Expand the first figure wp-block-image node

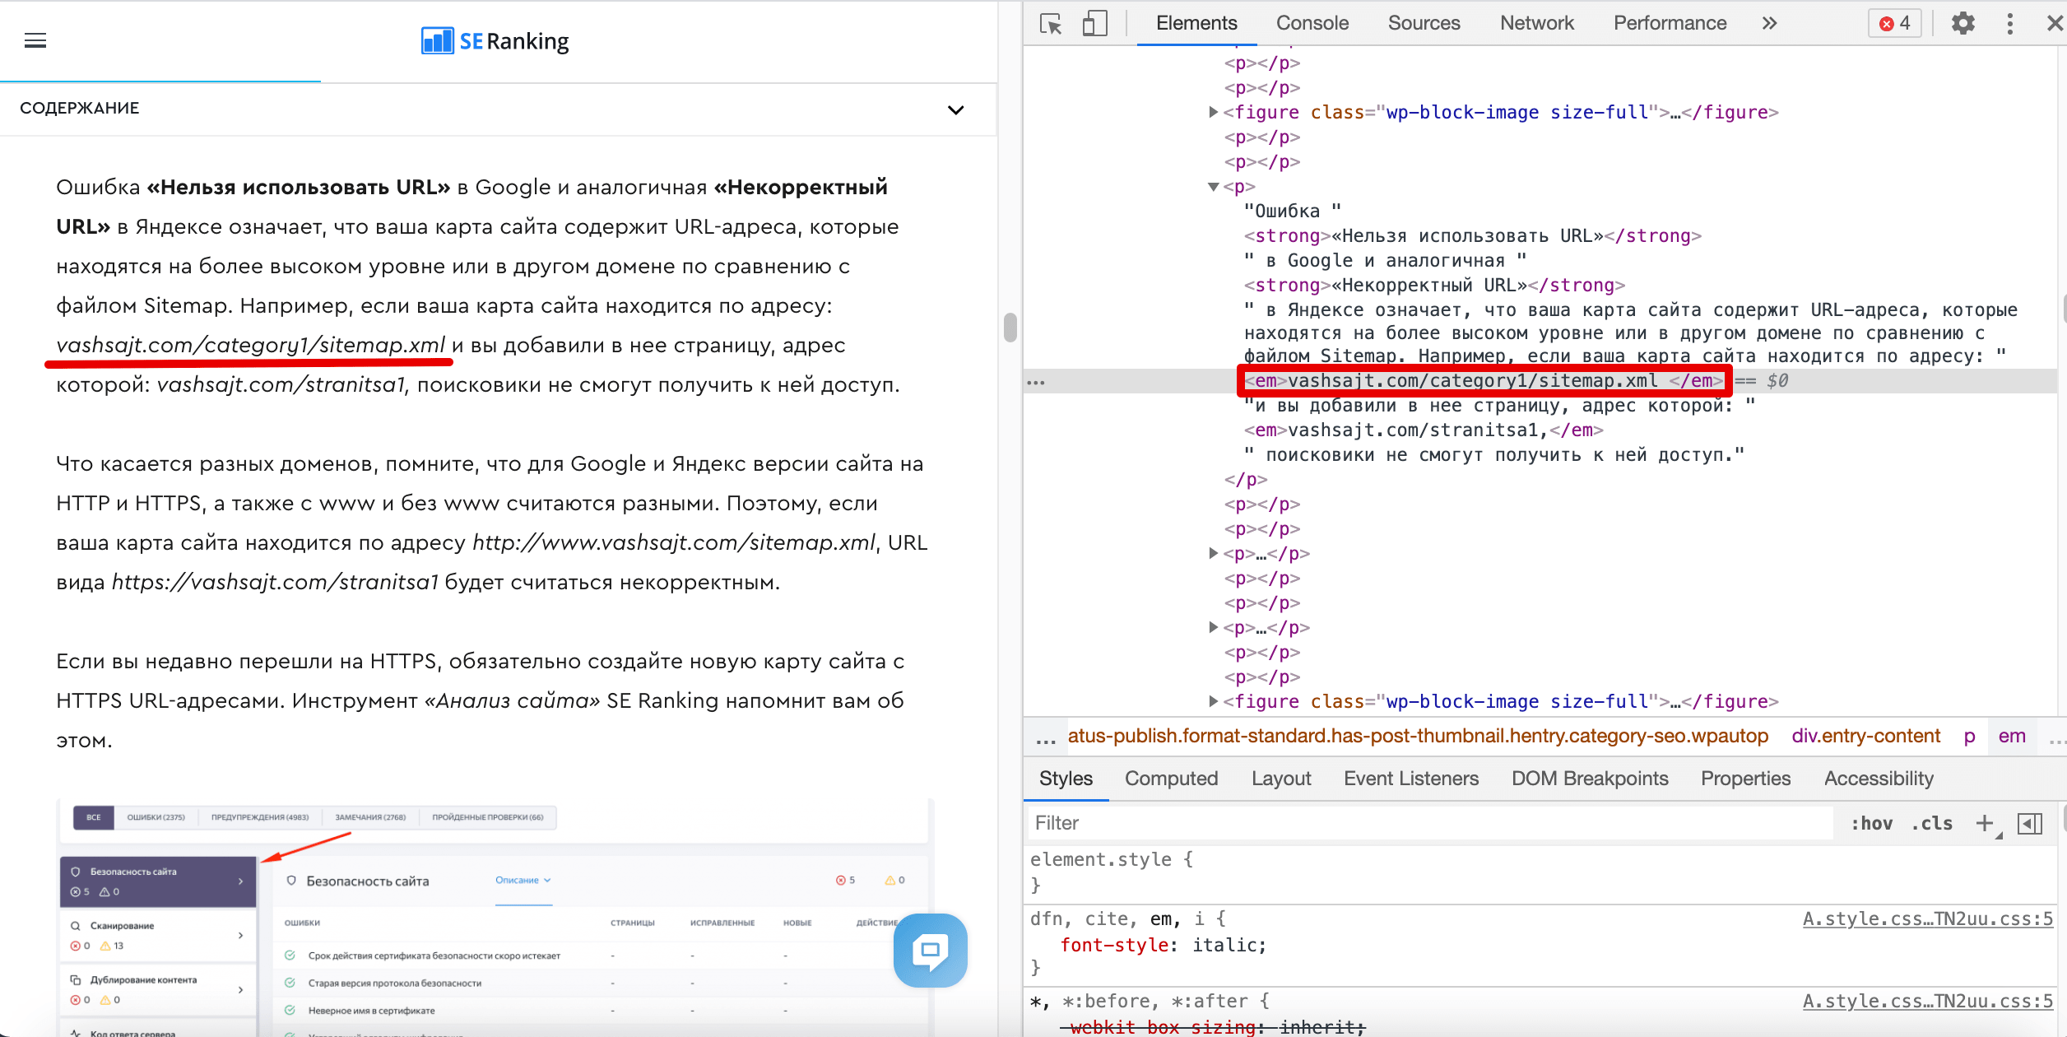click(1213, 112)
